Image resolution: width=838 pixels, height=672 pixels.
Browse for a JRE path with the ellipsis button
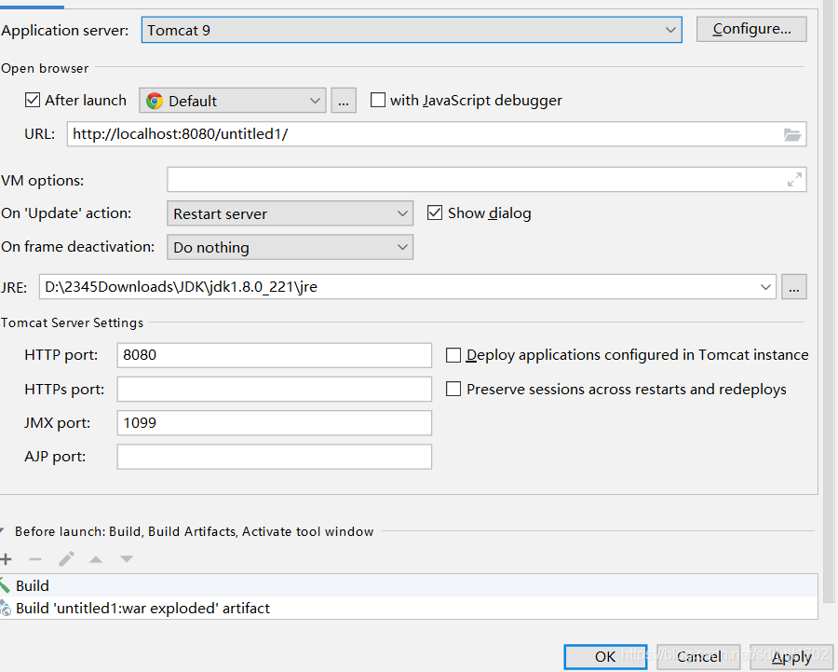click(x=794, y=287)
